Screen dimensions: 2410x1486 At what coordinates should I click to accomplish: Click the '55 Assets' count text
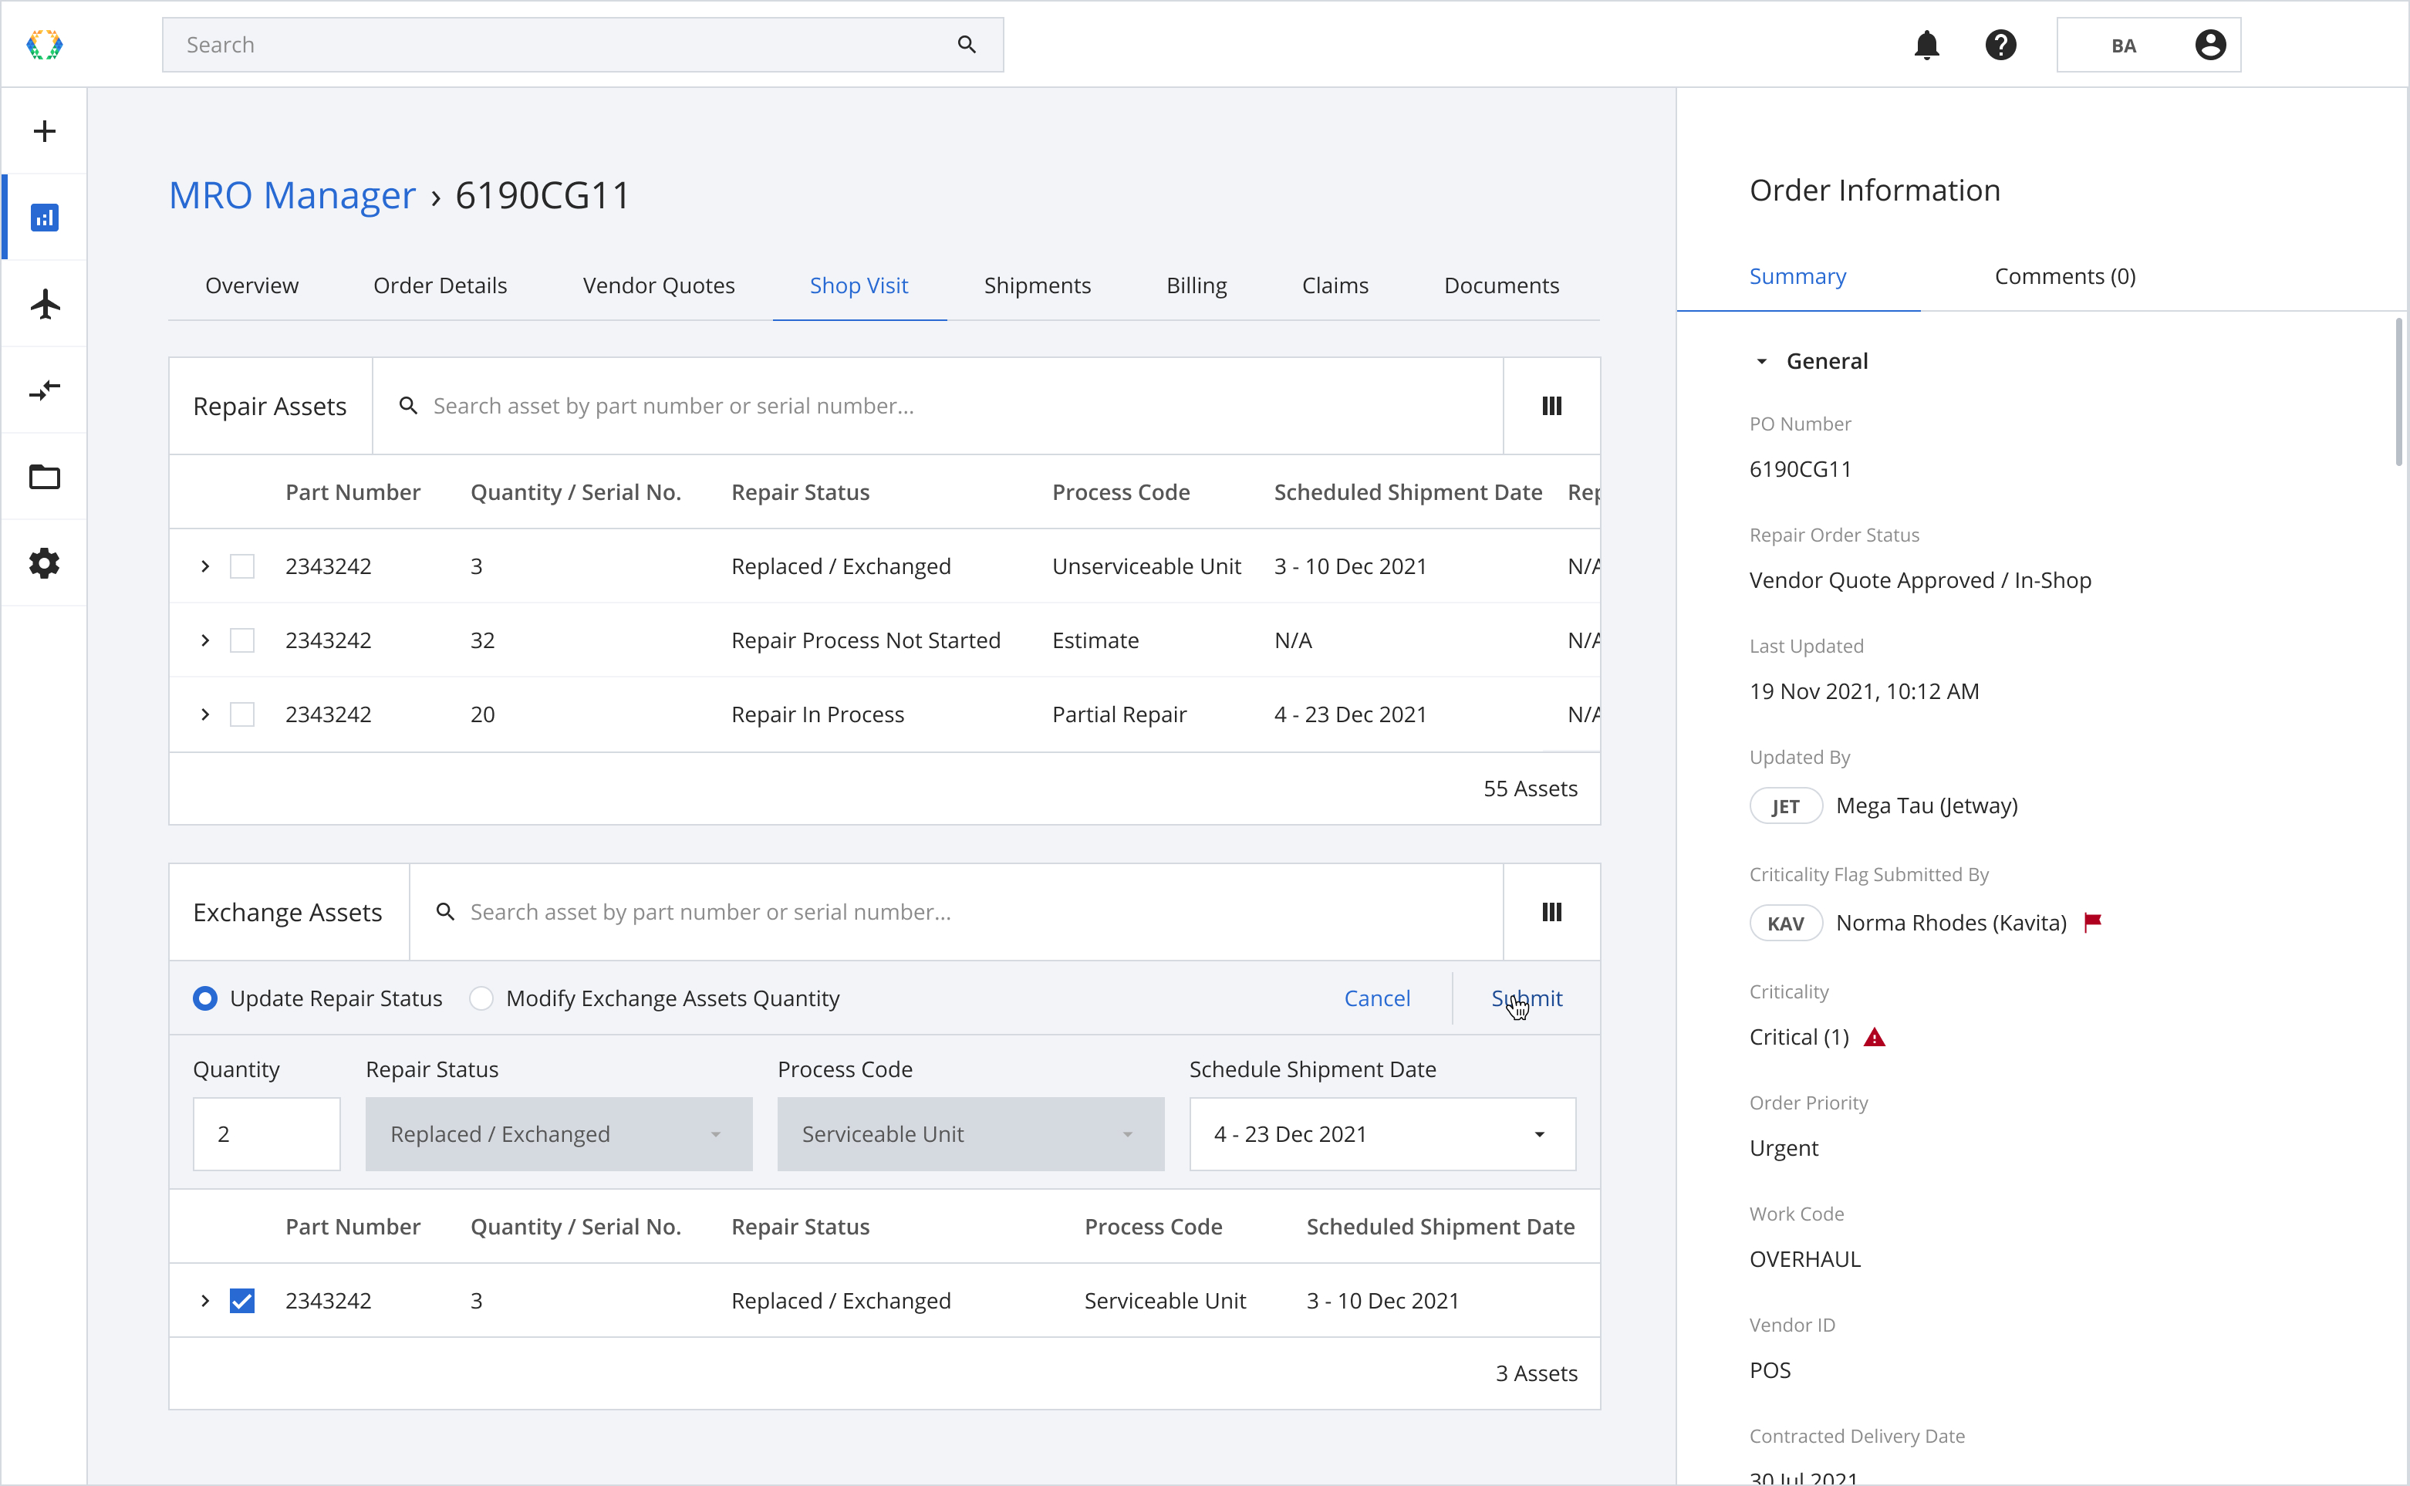coord(1530,789)
